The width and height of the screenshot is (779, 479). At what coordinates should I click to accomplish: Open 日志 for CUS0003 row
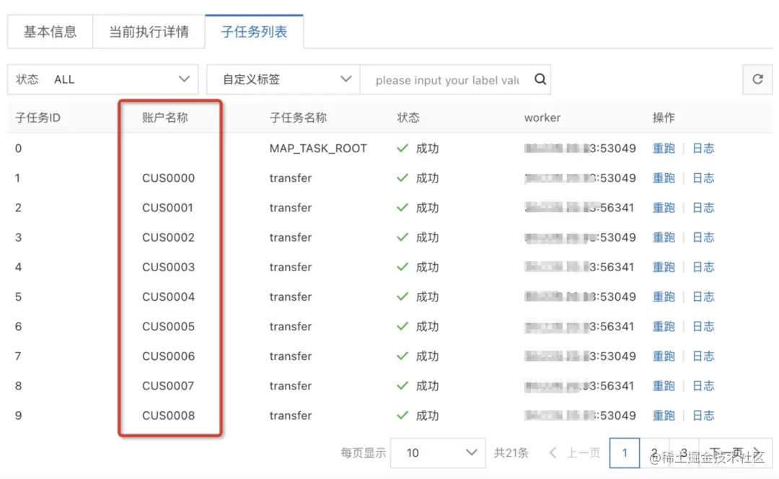[703, 267]
